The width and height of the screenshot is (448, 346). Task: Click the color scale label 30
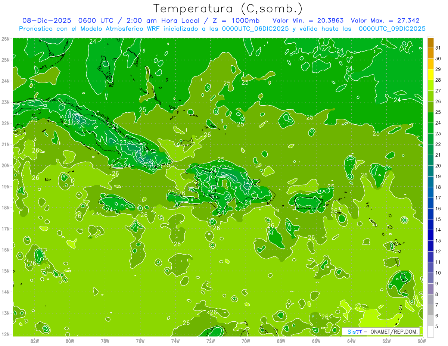[438, 59]
